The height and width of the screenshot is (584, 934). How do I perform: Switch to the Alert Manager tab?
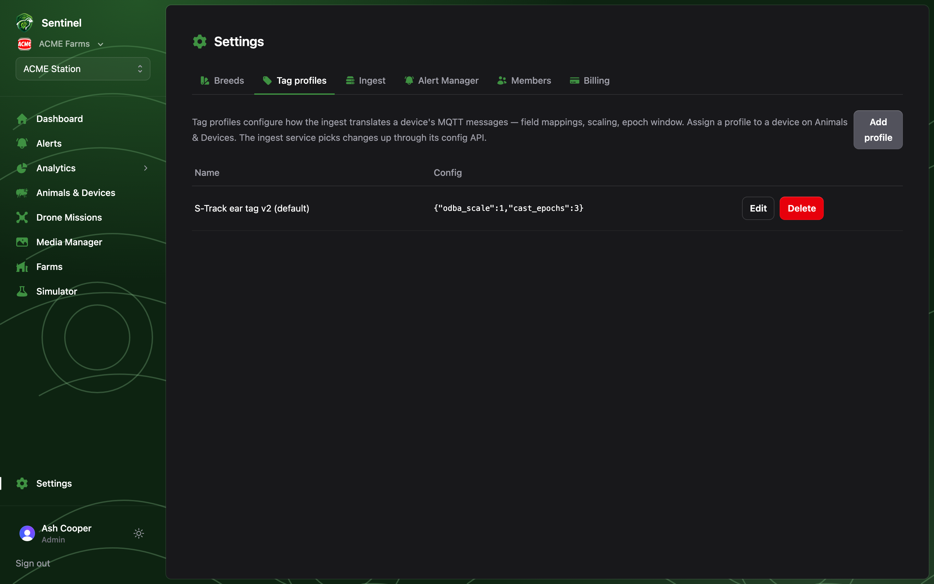click(x=441, y=80)
